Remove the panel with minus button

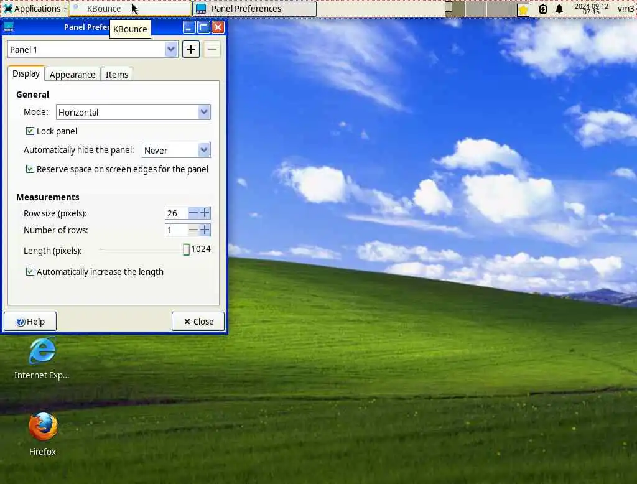[212, 50]
